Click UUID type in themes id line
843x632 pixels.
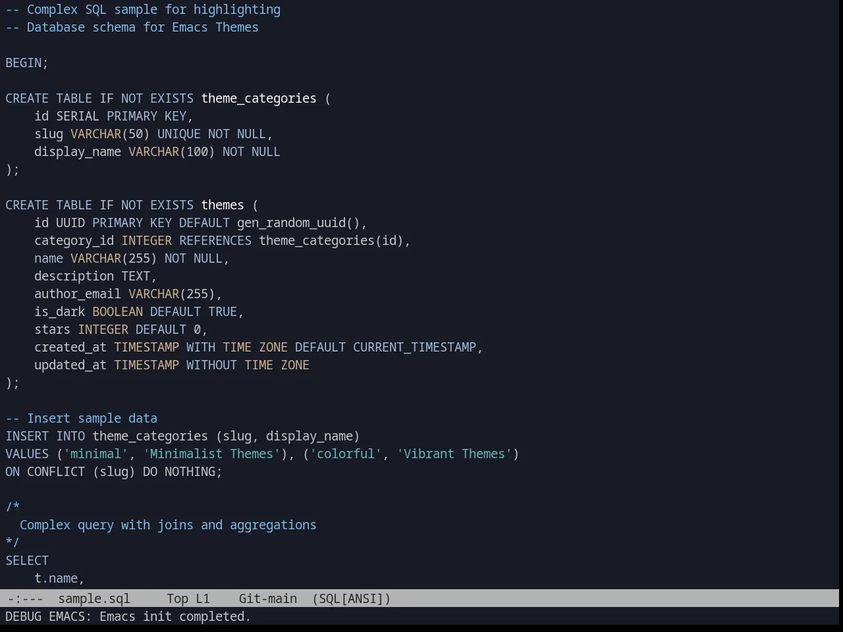point(70,223)
